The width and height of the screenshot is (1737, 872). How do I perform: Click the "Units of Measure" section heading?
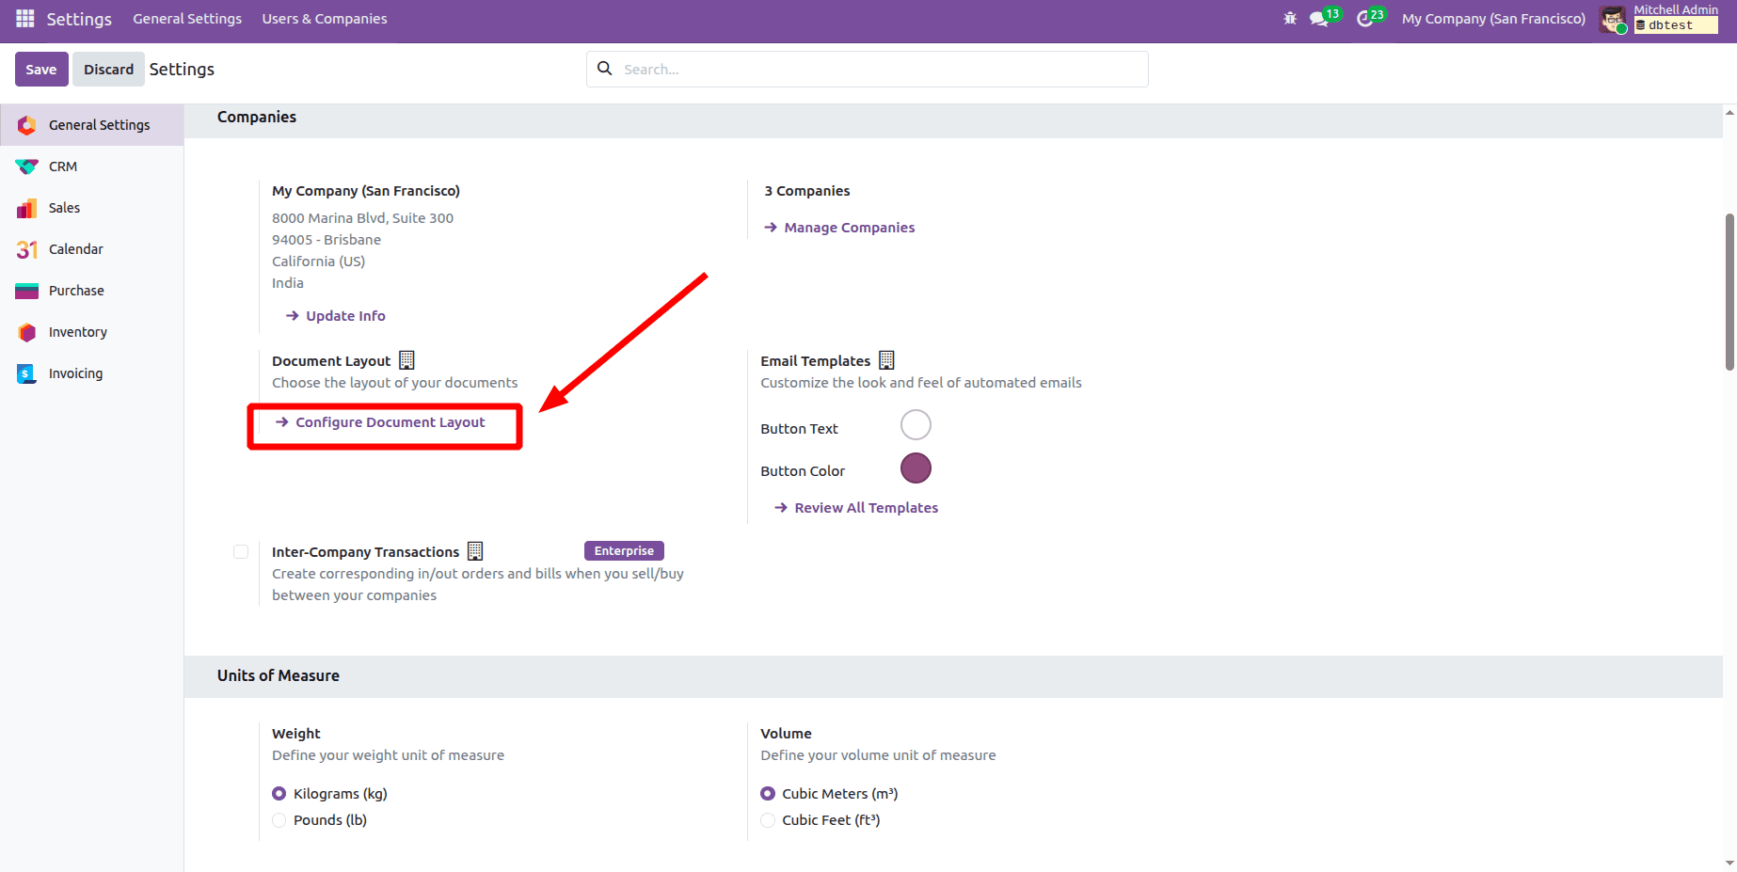[x=279, y=675]
